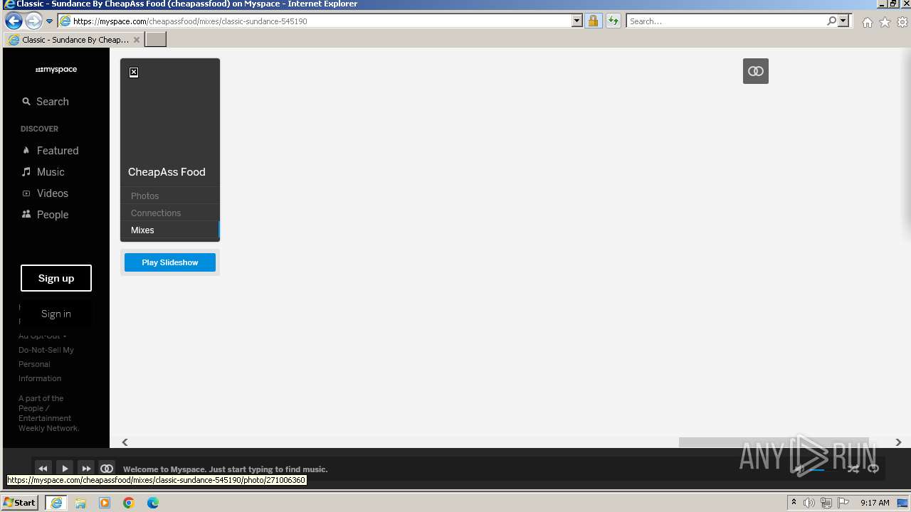Click the left arrow of the horizontal scrollbar
Screen dimensions: 911x512
pos(125,442)
